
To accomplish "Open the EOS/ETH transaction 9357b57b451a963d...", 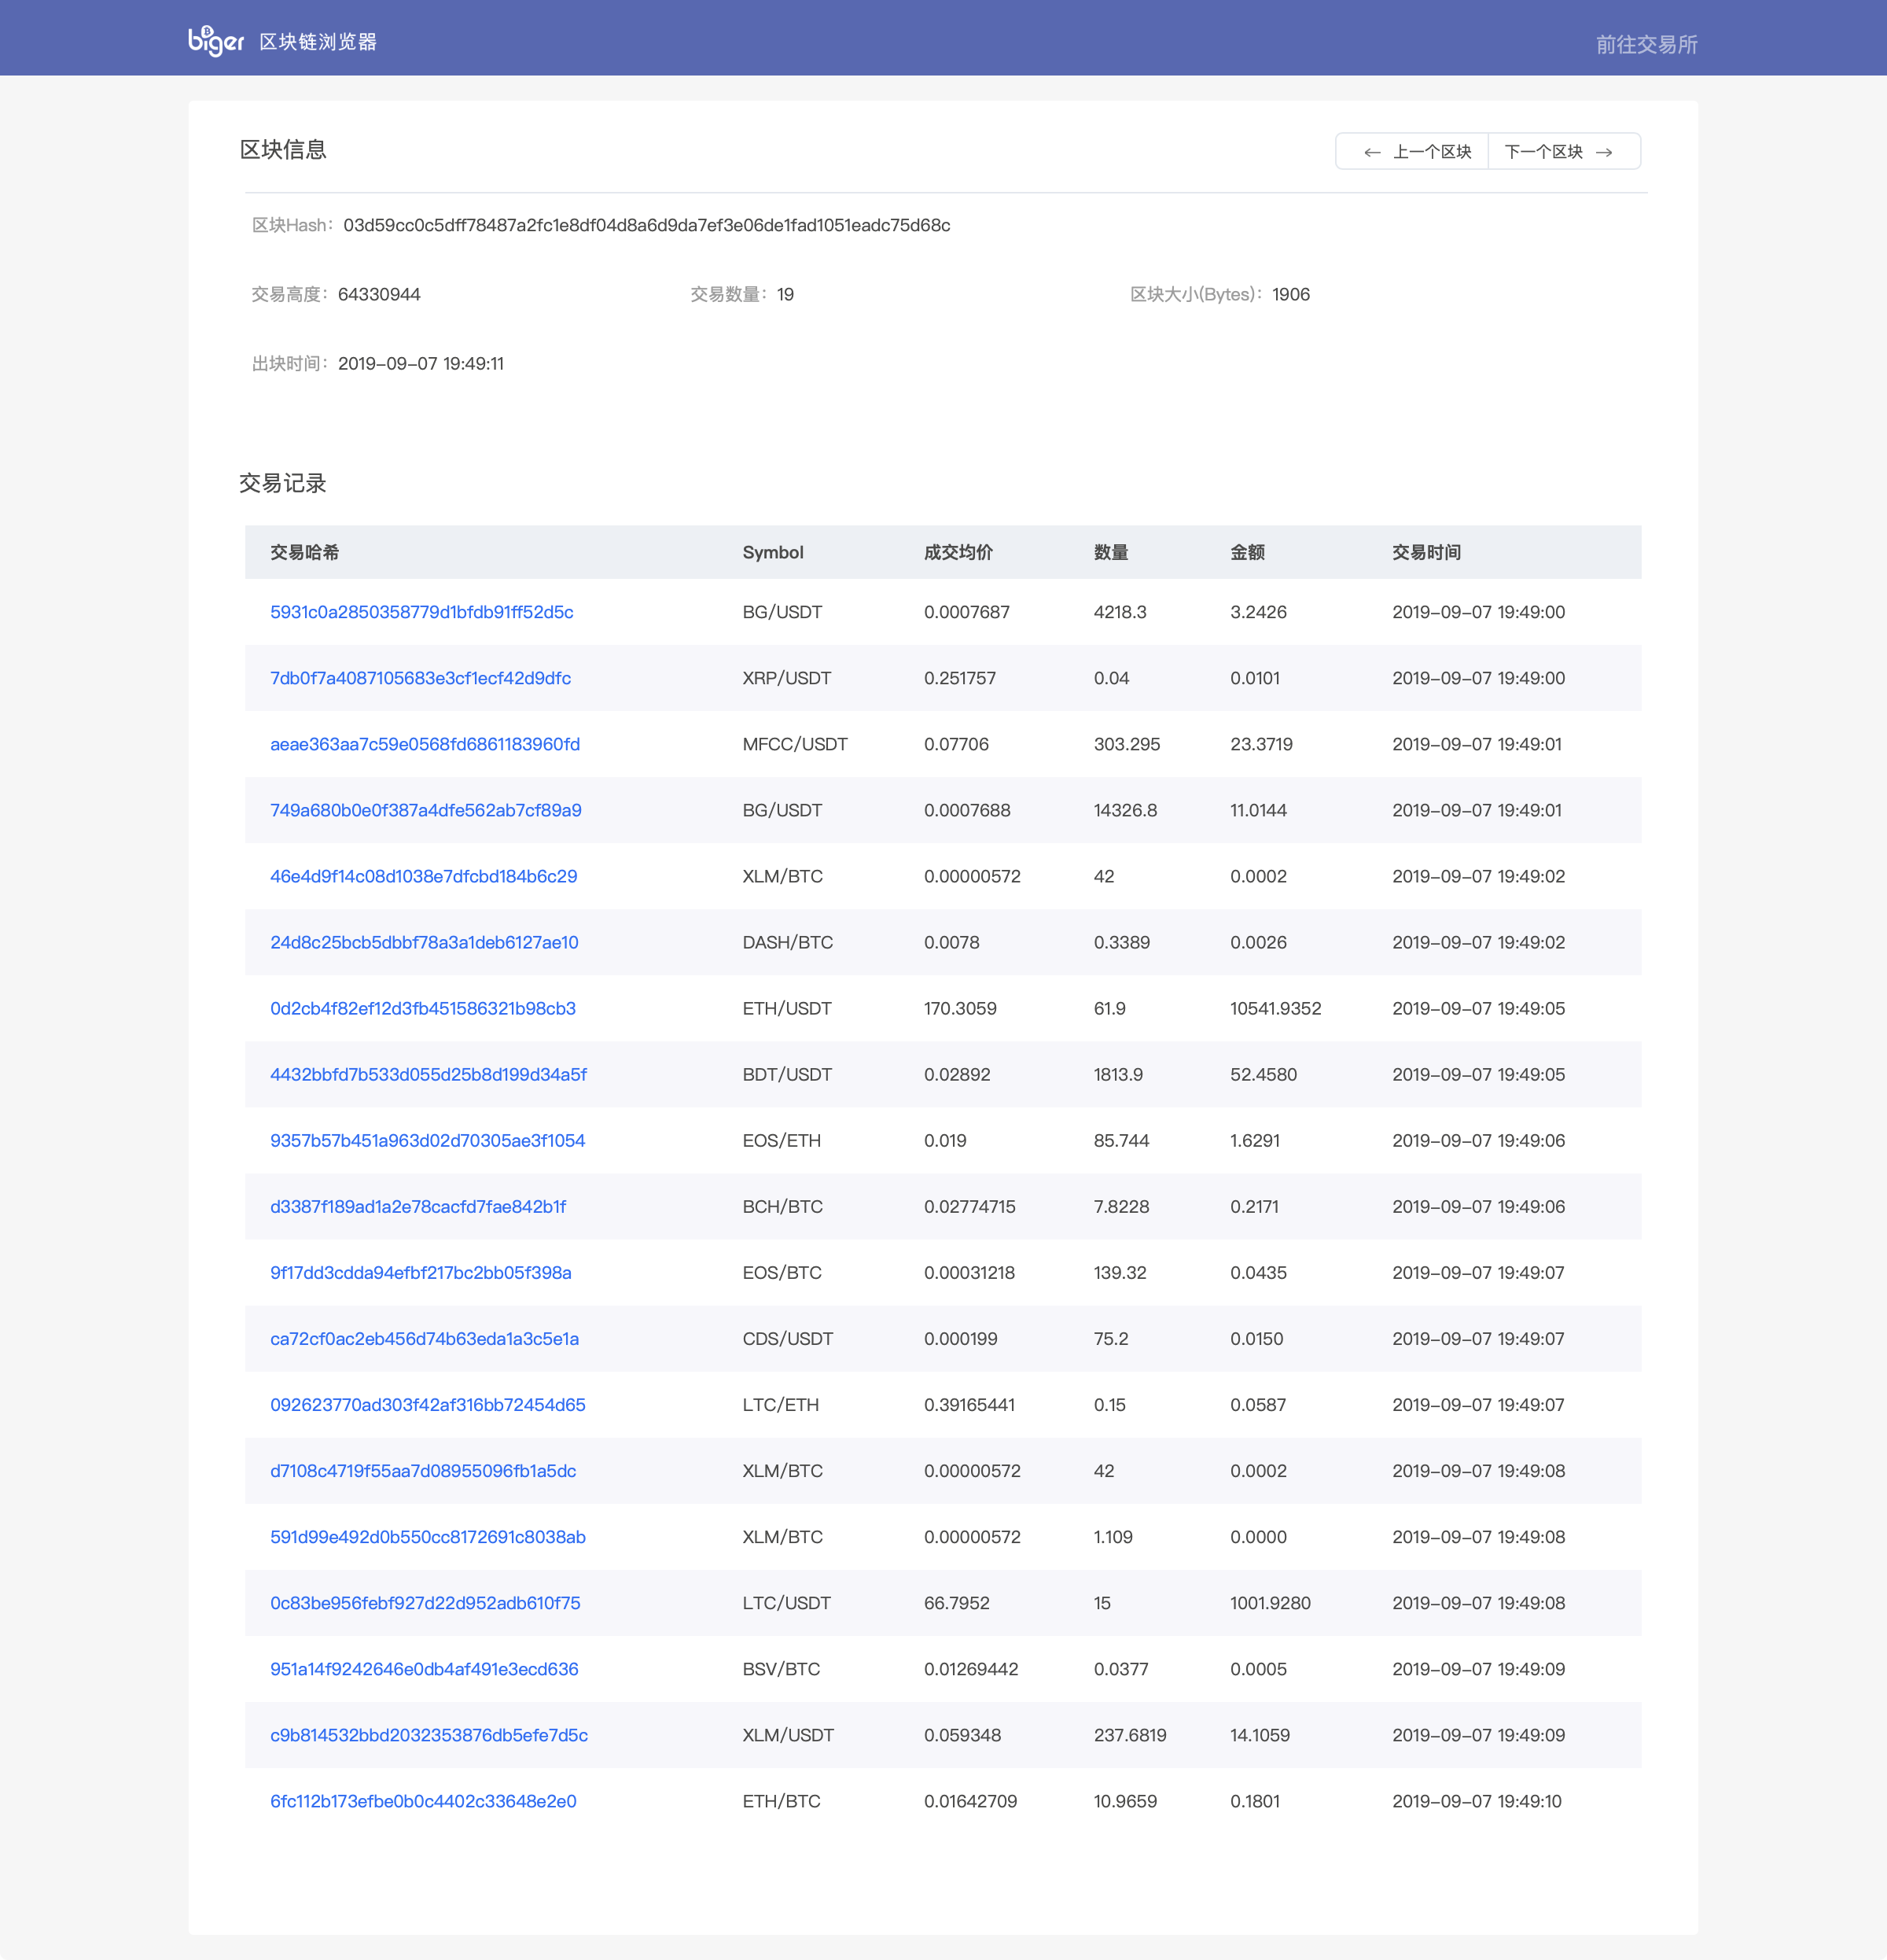I will (428, 1140).
